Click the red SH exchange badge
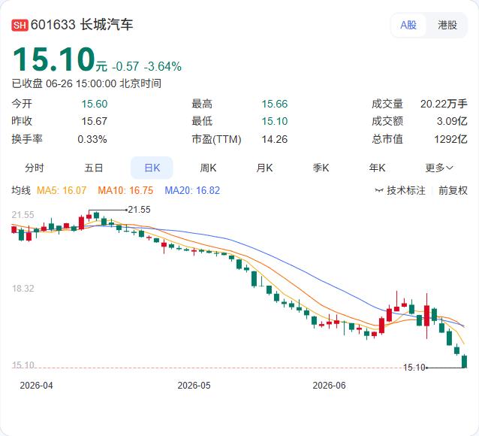 [20, 25]
